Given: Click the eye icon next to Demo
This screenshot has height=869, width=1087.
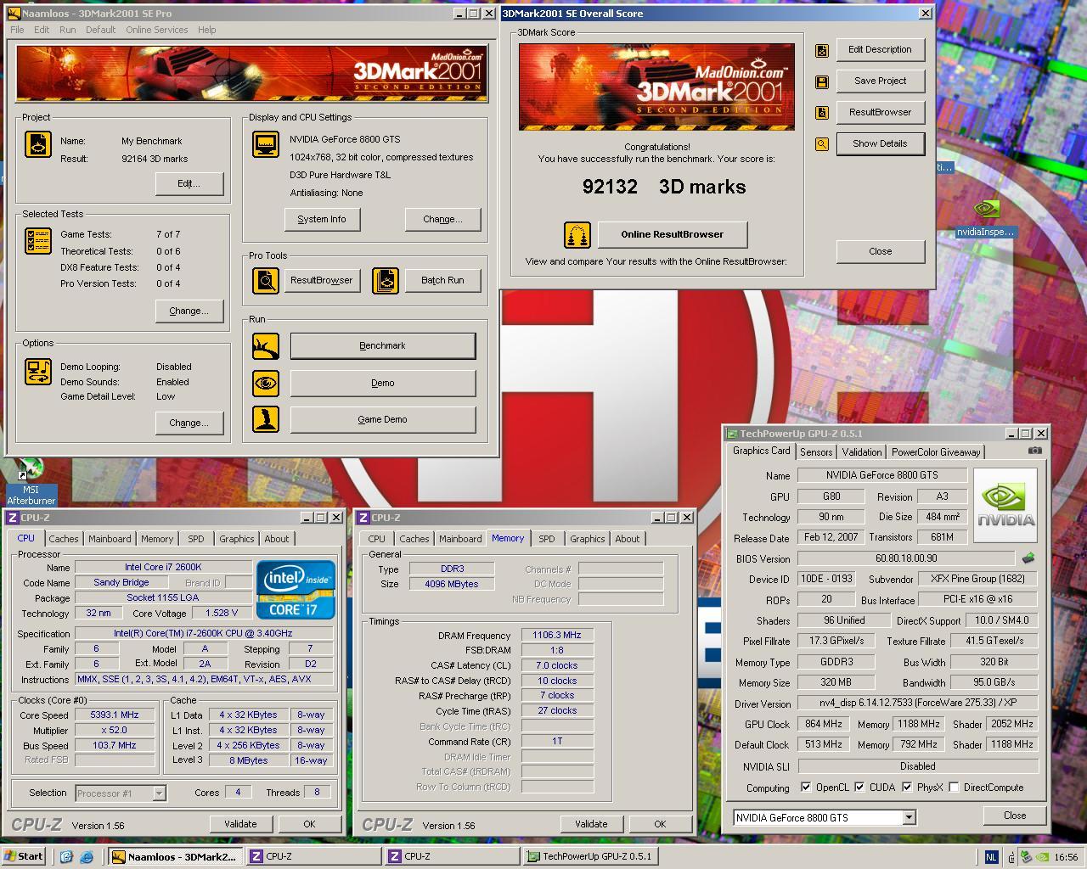Looking at the screenshot, I should tap(266, 383).
